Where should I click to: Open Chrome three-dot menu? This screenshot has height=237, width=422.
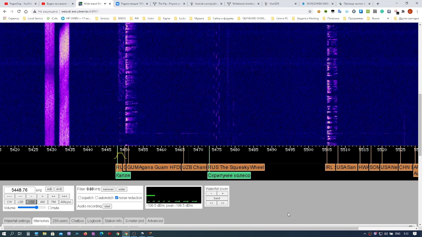[x=417, y=11]
